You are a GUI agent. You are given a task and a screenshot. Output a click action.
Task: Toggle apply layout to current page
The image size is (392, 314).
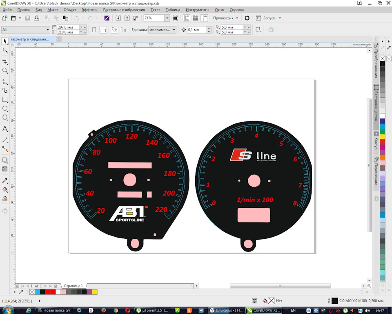click(123, 30)
